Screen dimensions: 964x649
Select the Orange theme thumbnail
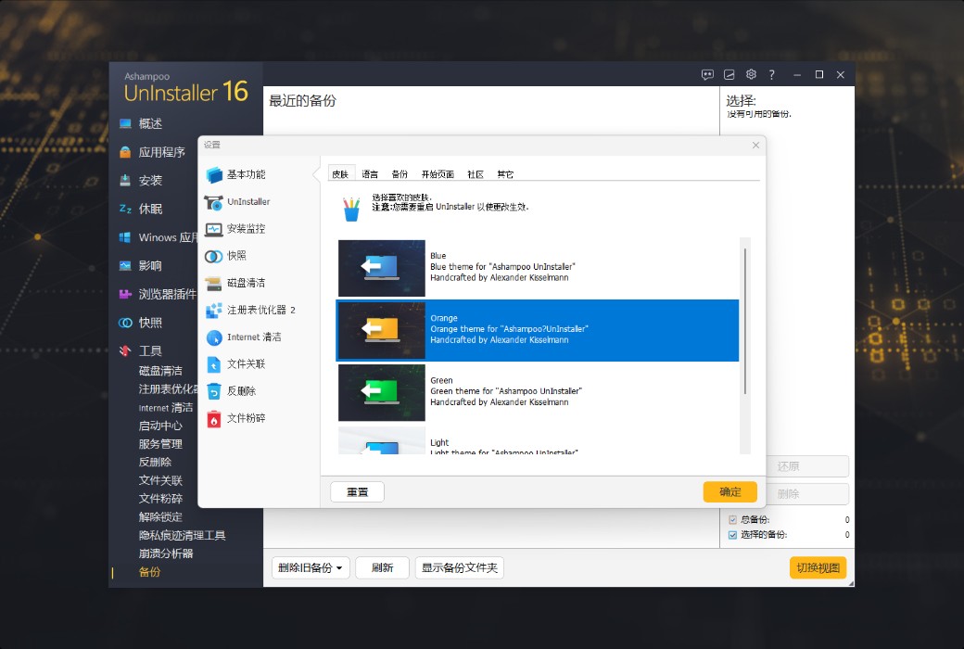coord(382,330)
